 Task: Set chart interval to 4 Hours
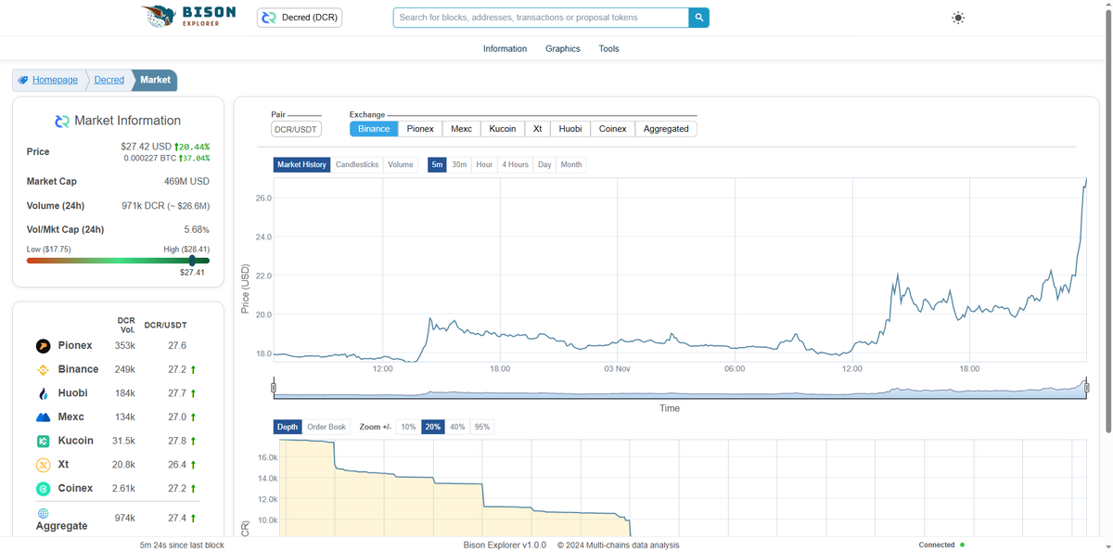point(516,164)
